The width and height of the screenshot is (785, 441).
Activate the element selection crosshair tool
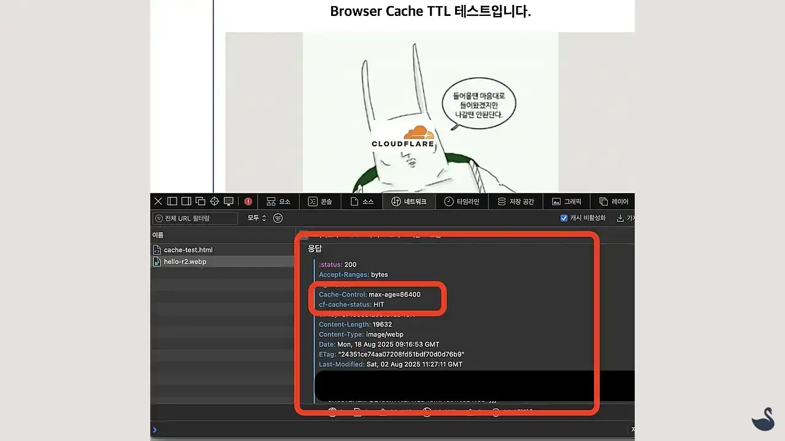point(215,202)
